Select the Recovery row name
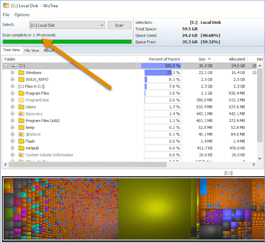The height and width of the screenshot is (243, 265). [x=34, y=114]
